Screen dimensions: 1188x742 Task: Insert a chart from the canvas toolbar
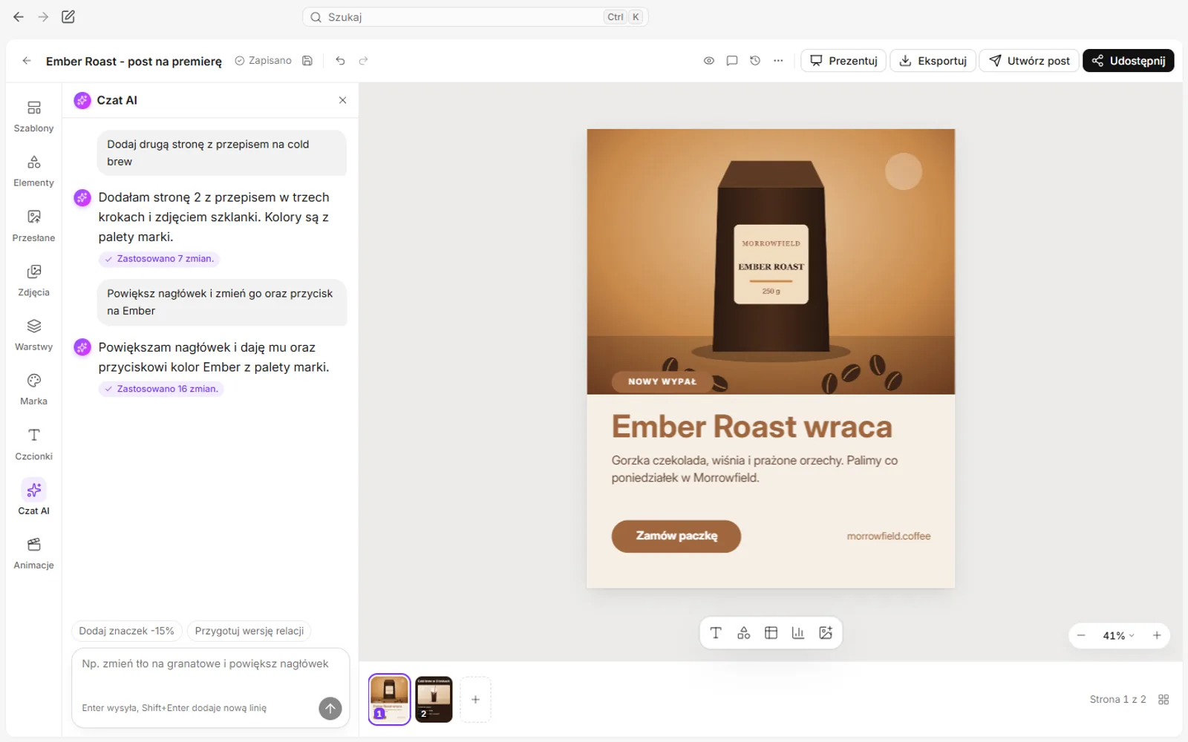798,633
